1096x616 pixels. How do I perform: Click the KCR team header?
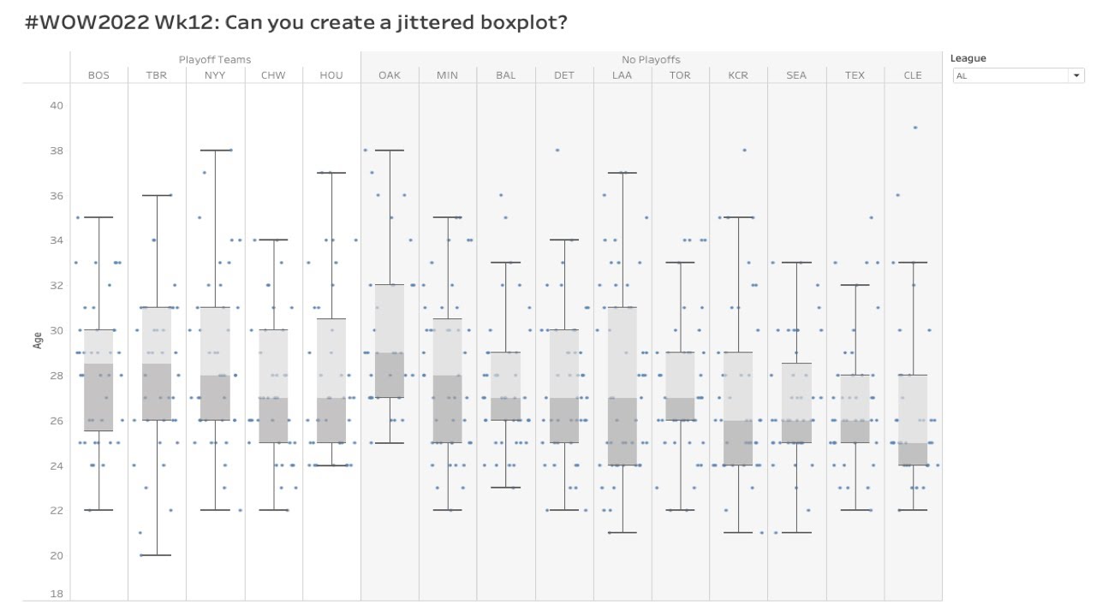[738, 75]
